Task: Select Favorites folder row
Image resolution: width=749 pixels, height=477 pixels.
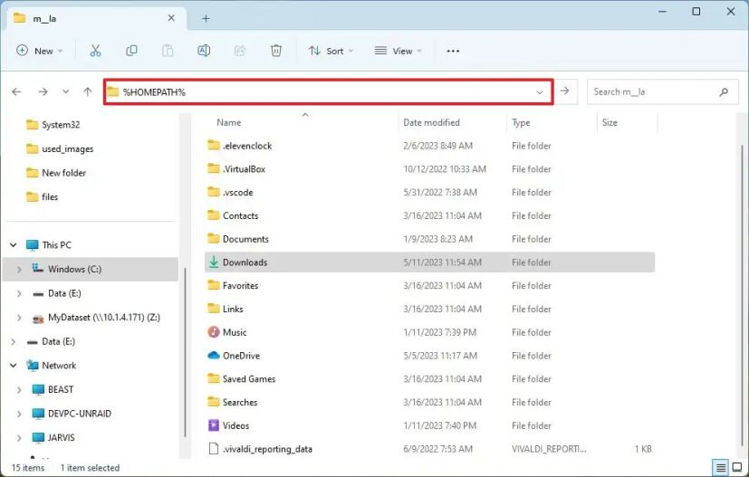Action: point(429,285)
